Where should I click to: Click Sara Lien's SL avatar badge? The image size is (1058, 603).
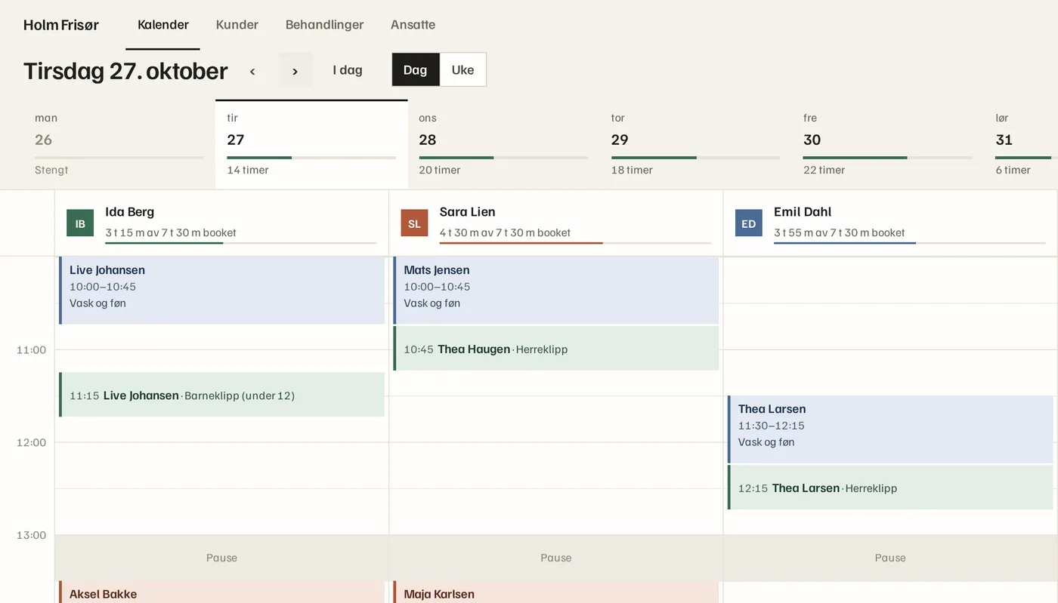tap(414, 223)
